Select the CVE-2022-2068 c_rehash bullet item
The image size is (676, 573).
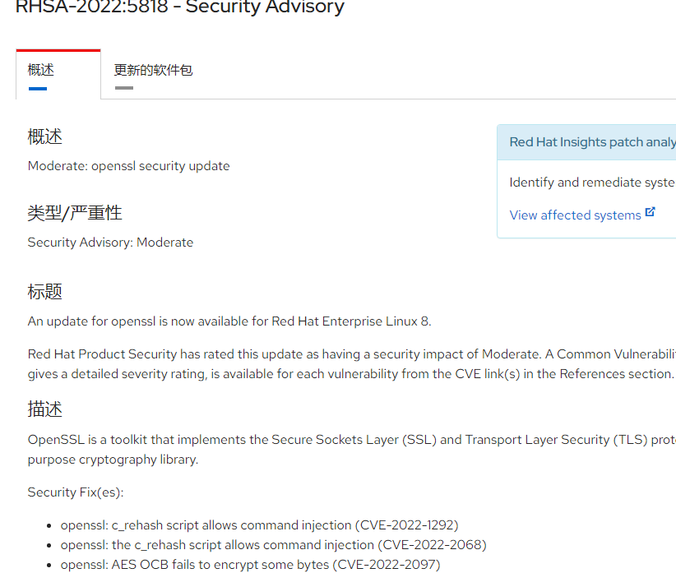point(273,545)
